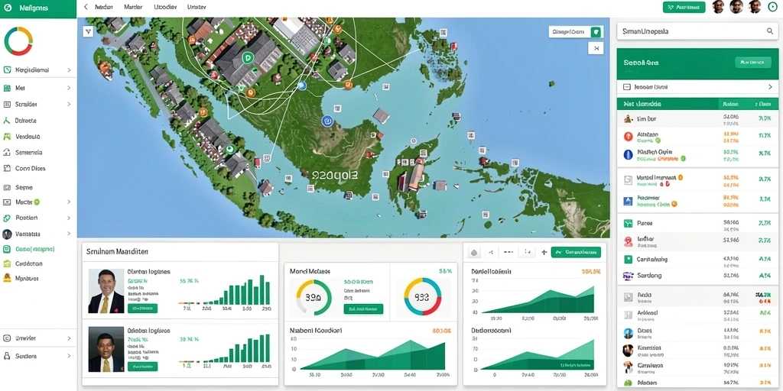Click green button under first person card
The height and width of the screenshot is (391, 783).
click(142, 309)
